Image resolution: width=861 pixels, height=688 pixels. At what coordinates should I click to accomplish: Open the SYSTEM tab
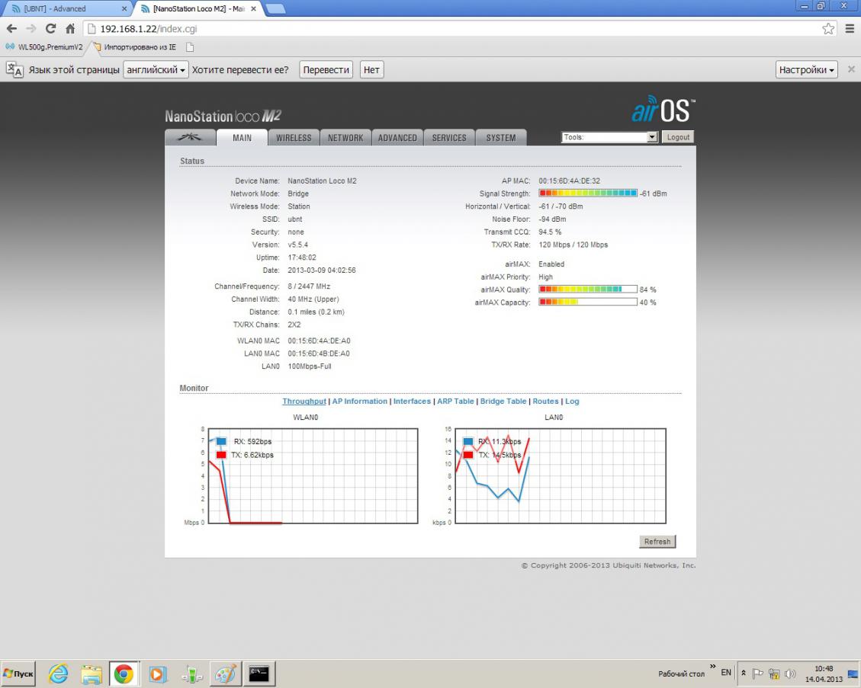pyautogui.click(x=501, y=138)
